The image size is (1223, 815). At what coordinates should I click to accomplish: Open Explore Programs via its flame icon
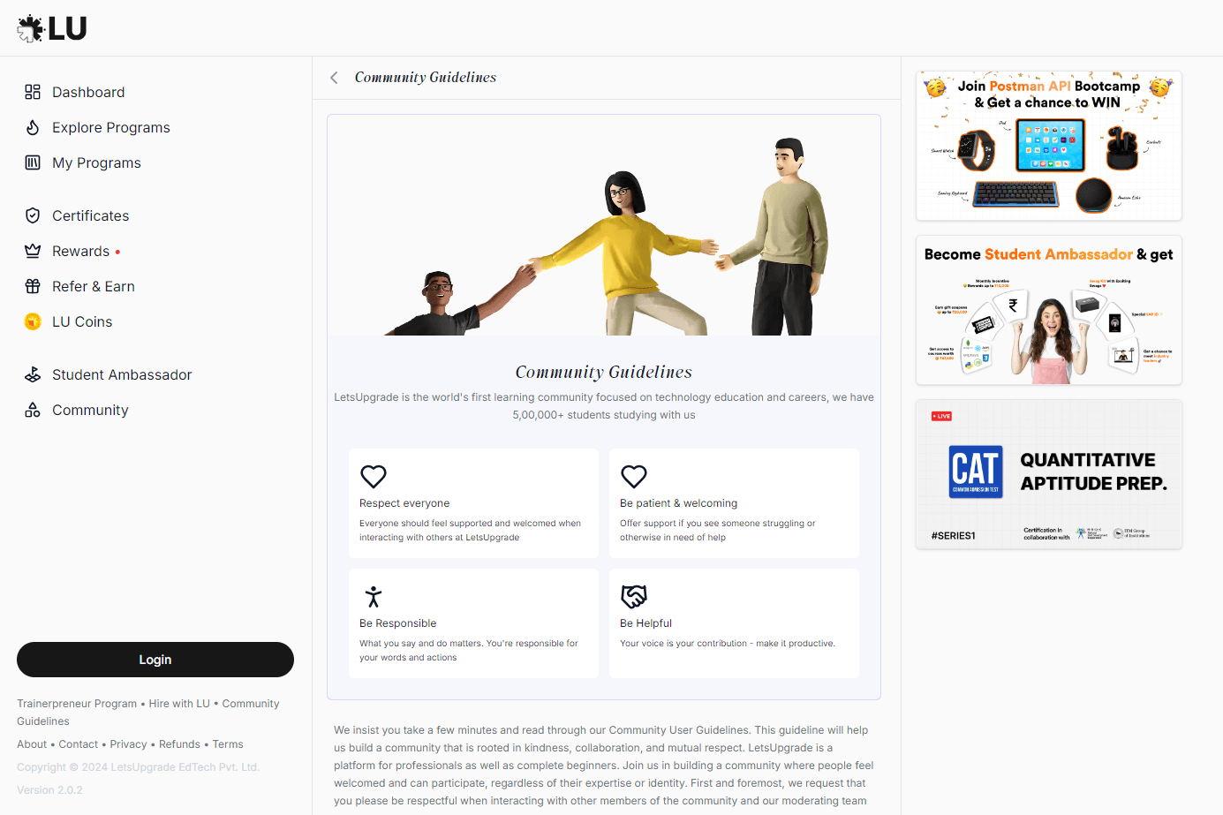point(33,127)
